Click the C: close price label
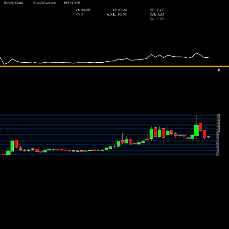Viewport: 229px width, 229px height. coord(79,15)
